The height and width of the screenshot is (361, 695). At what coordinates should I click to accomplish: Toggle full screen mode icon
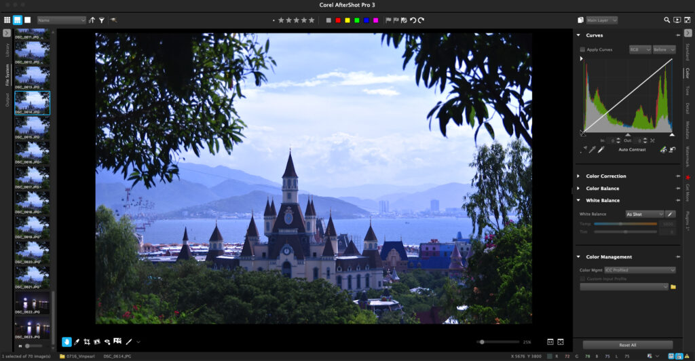tap(687, 20)
